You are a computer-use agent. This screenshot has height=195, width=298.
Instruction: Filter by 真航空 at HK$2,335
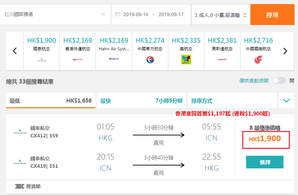(x=186, y=51)
